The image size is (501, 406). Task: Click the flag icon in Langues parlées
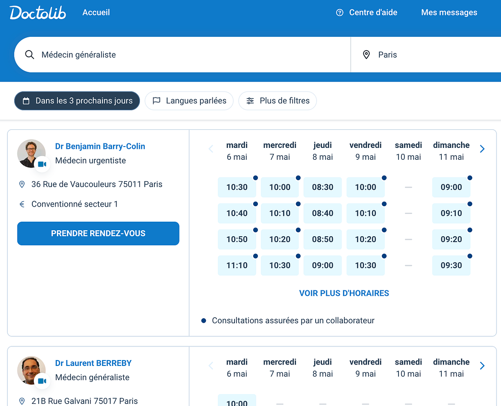(157, 101)
